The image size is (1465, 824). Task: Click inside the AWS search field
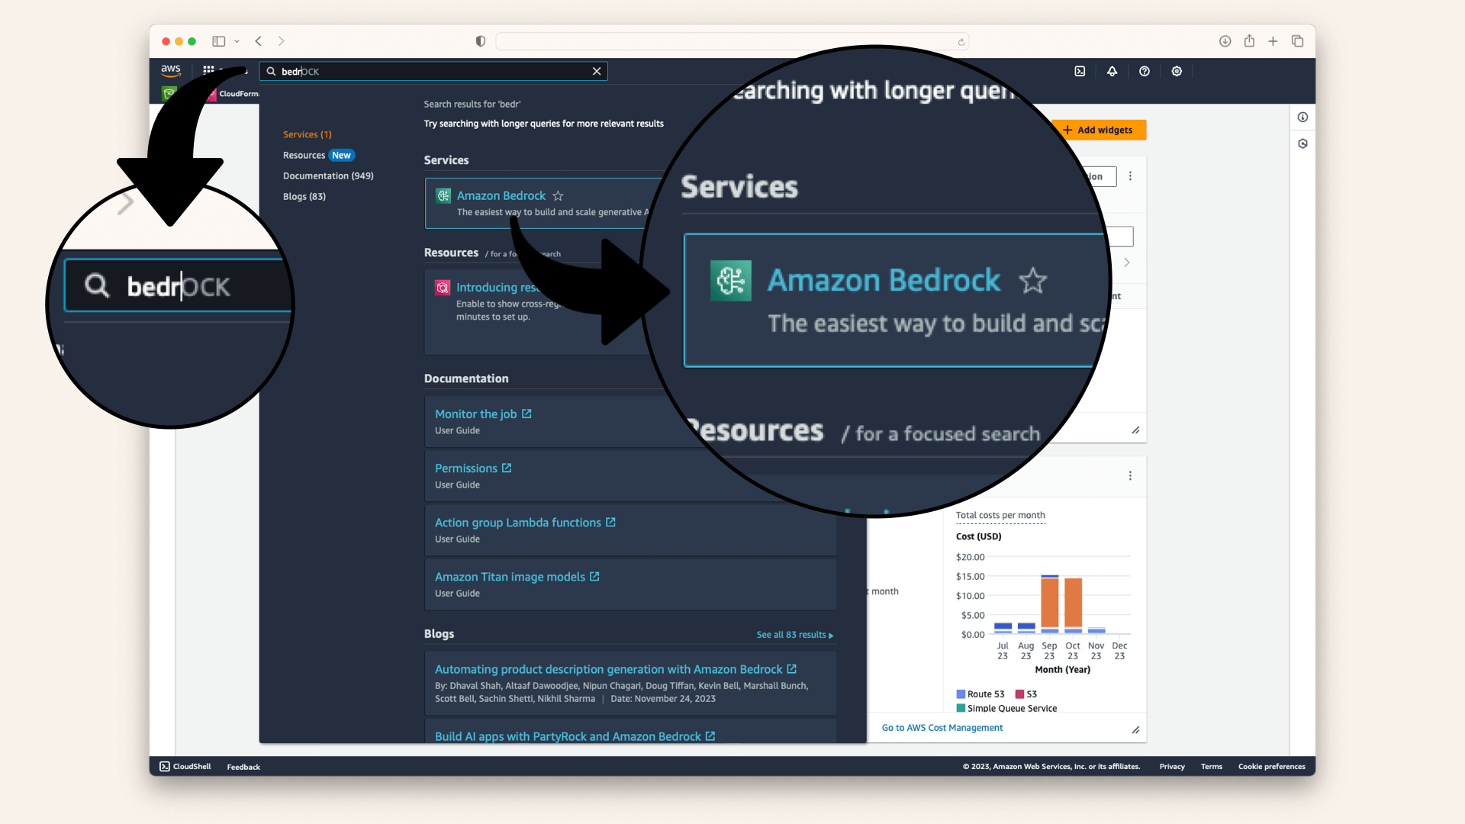(433, 71)
